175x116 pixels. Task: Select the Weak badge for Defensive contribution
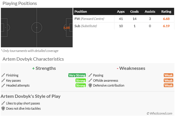click(x=169, y=85)
